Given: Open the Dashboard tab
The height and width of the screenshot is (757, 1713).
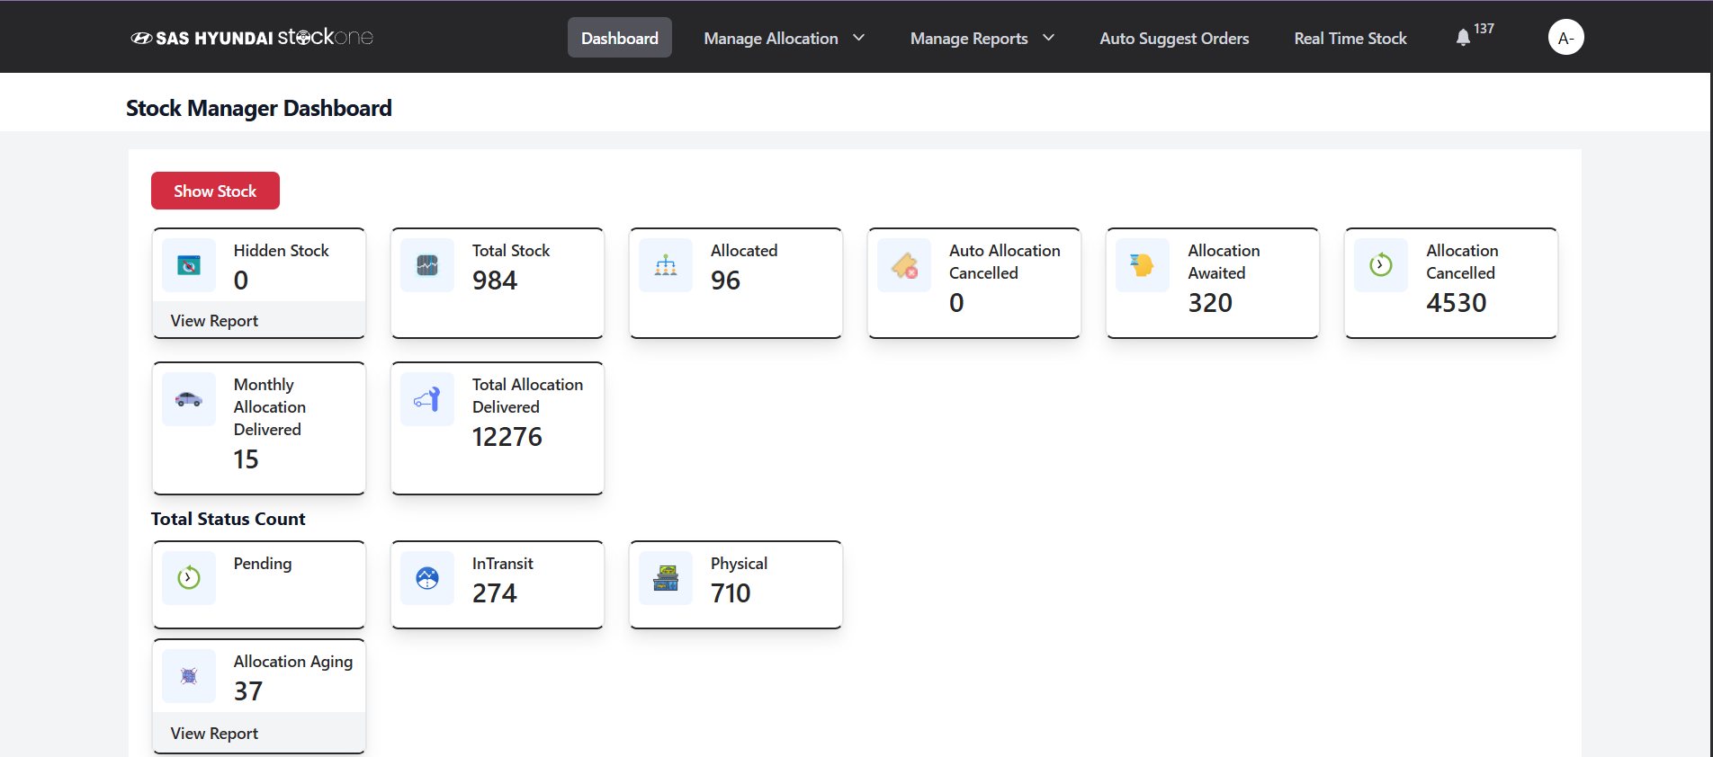Looking at the screenshot, I should [x=620, y=39].
